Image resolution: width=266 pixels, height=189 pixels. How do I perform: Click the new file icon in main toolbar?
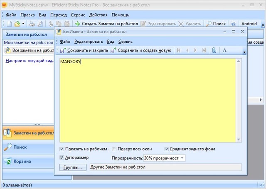pos(9,24)
